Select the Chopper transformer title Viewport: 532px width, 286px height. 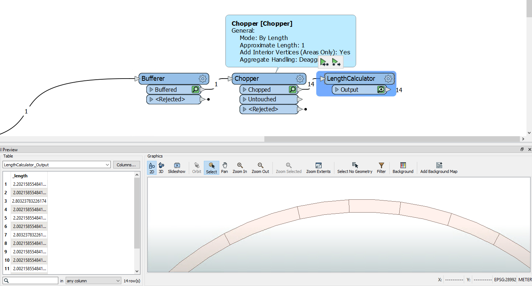tap(247, 79)
